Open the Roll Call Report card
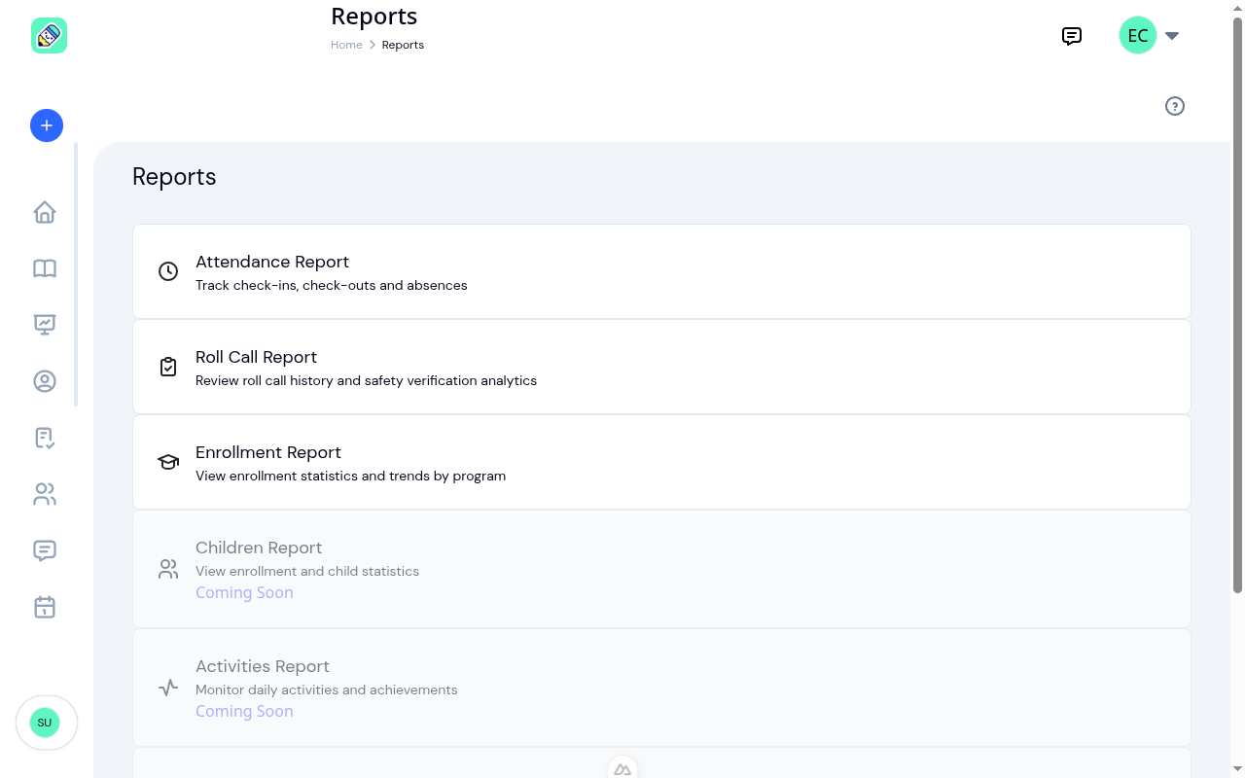 coord(661,367)
